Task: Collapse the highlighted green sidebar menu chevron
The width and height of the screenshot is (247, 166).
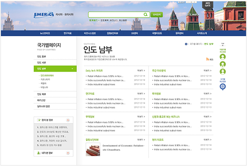Action: click(72, 69)
